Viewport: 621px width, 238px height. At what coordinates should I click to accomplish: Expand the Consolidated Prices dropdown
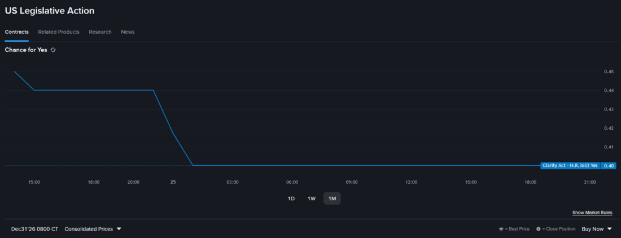pos(93,229)
